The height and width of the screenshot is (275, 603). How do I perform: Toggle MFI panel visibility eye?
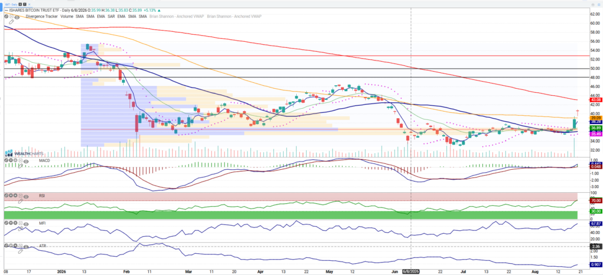tap(26, 224)
